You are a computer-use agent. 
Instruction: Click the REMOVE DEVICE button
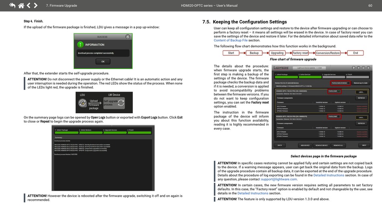(322, 145)
